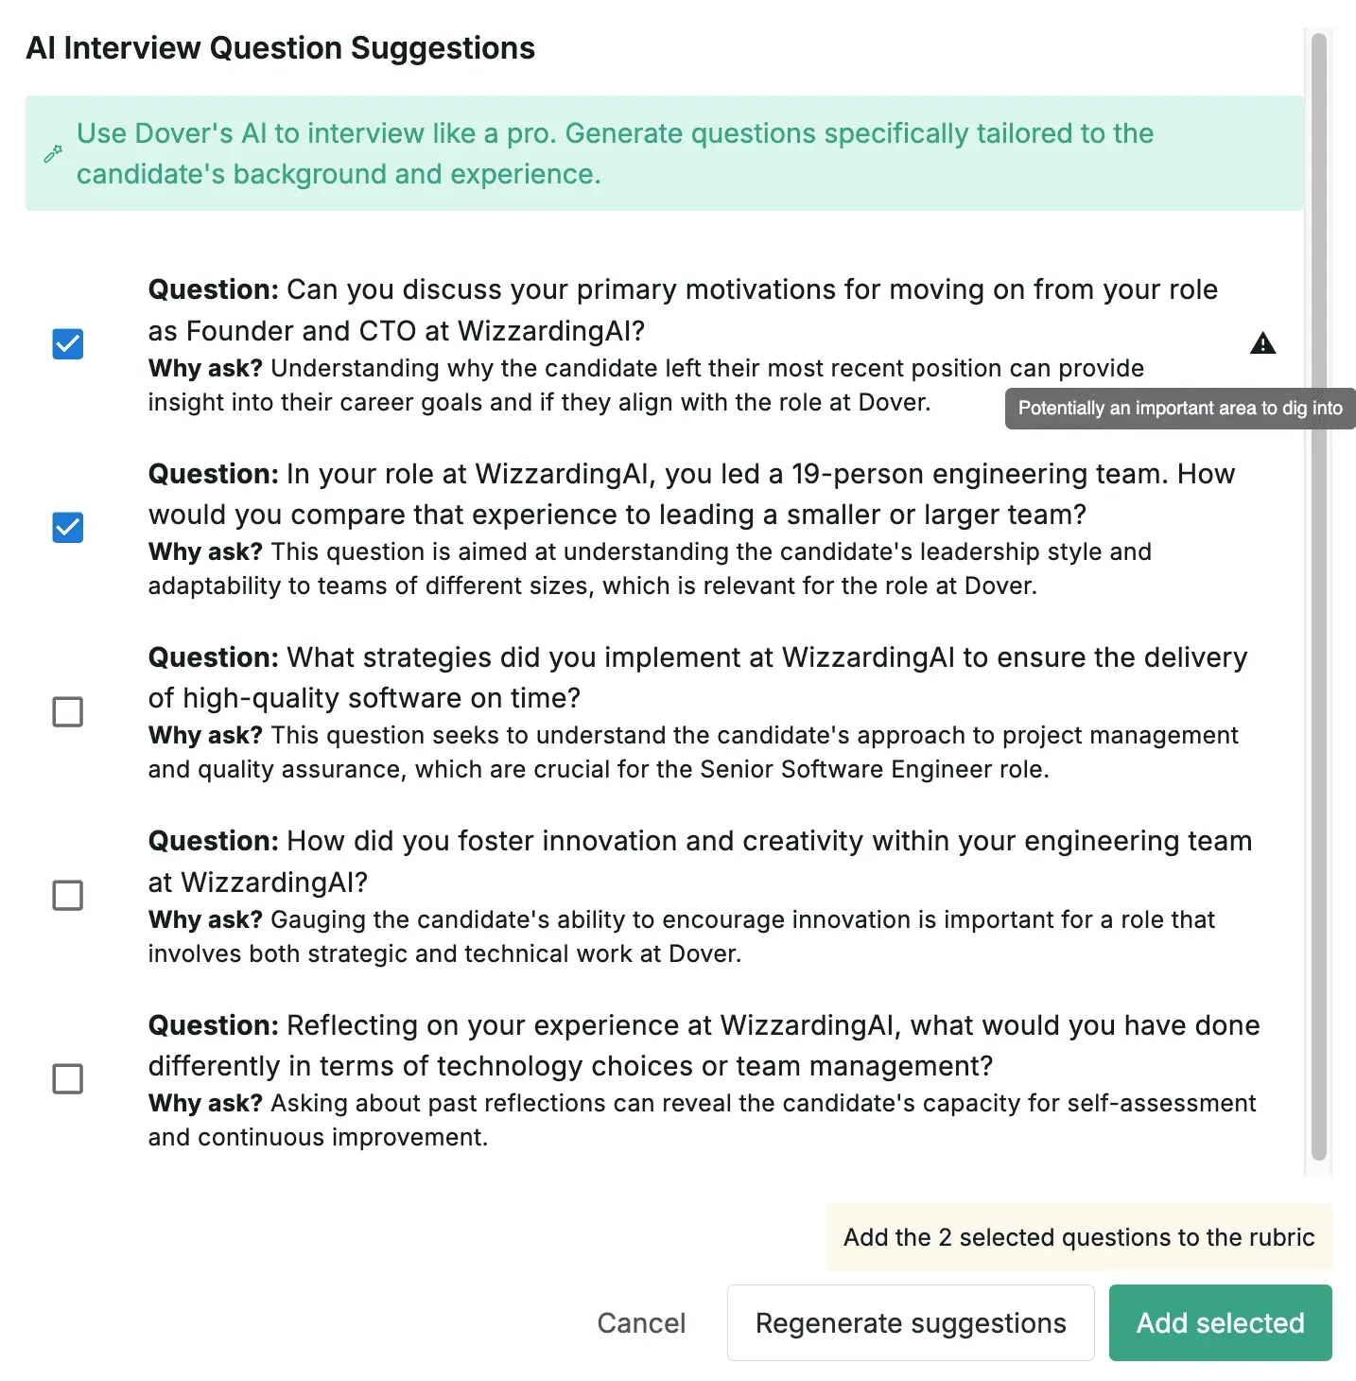Click the green Dover AI info banner

point(665,153)
